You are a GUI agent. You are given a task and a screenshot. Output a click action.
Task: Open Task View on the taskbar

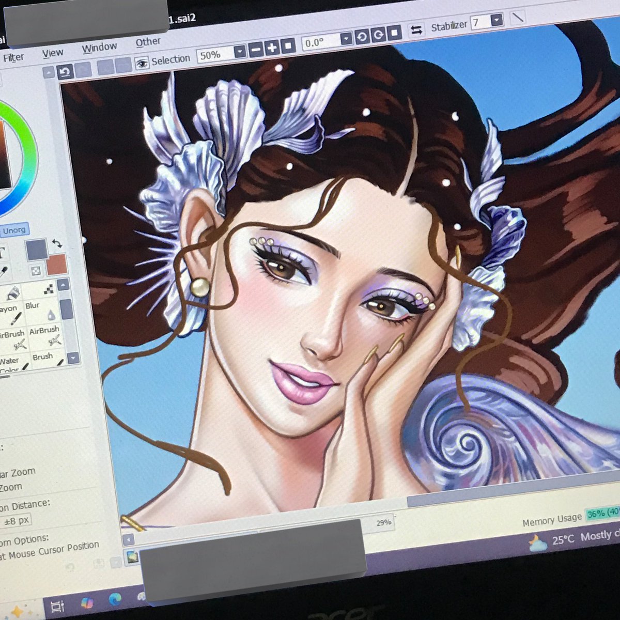57,606
